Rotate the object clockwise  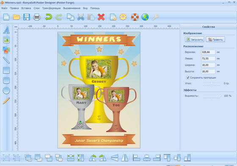pyautogui.click(x=102, y=158)
